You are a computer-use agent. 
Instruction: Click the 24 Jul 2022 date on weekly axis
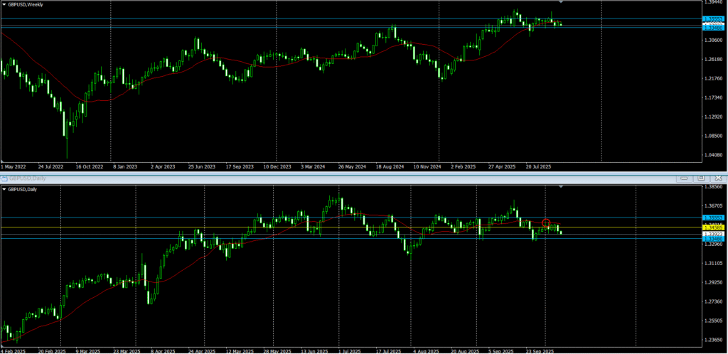51,167
